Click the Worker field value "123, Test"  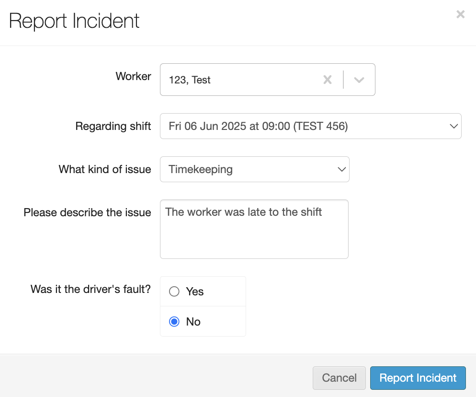pyautogui.click(x=190, y=80)
